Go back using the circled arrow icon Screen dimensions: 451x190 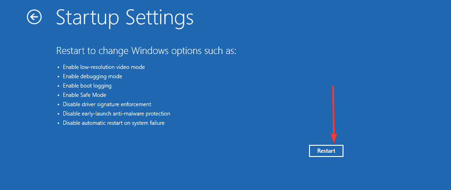(x=34, y=17)
